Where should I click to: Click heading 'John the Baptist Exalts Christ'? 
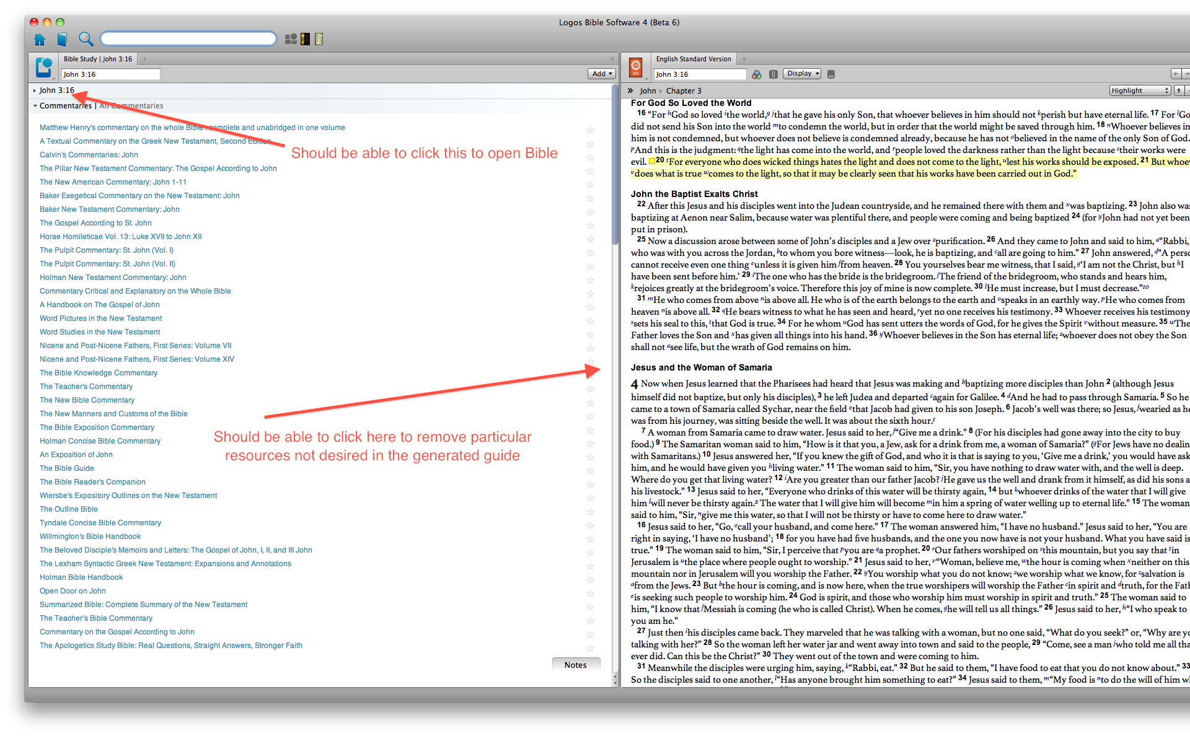coord(694,194)
